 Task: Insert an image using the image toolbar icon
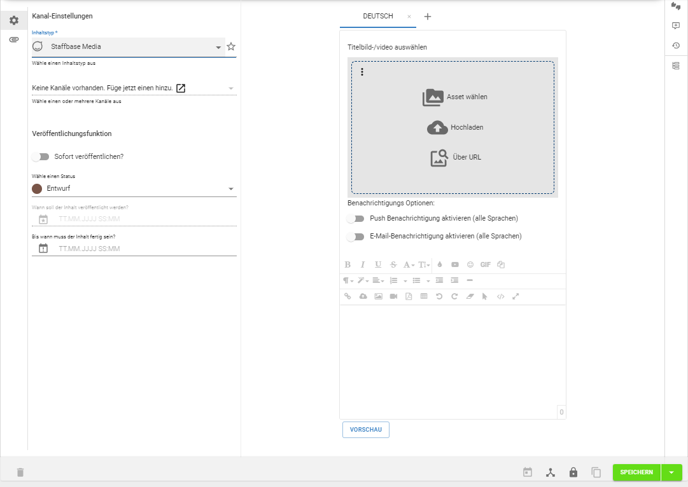pos(378,296)
